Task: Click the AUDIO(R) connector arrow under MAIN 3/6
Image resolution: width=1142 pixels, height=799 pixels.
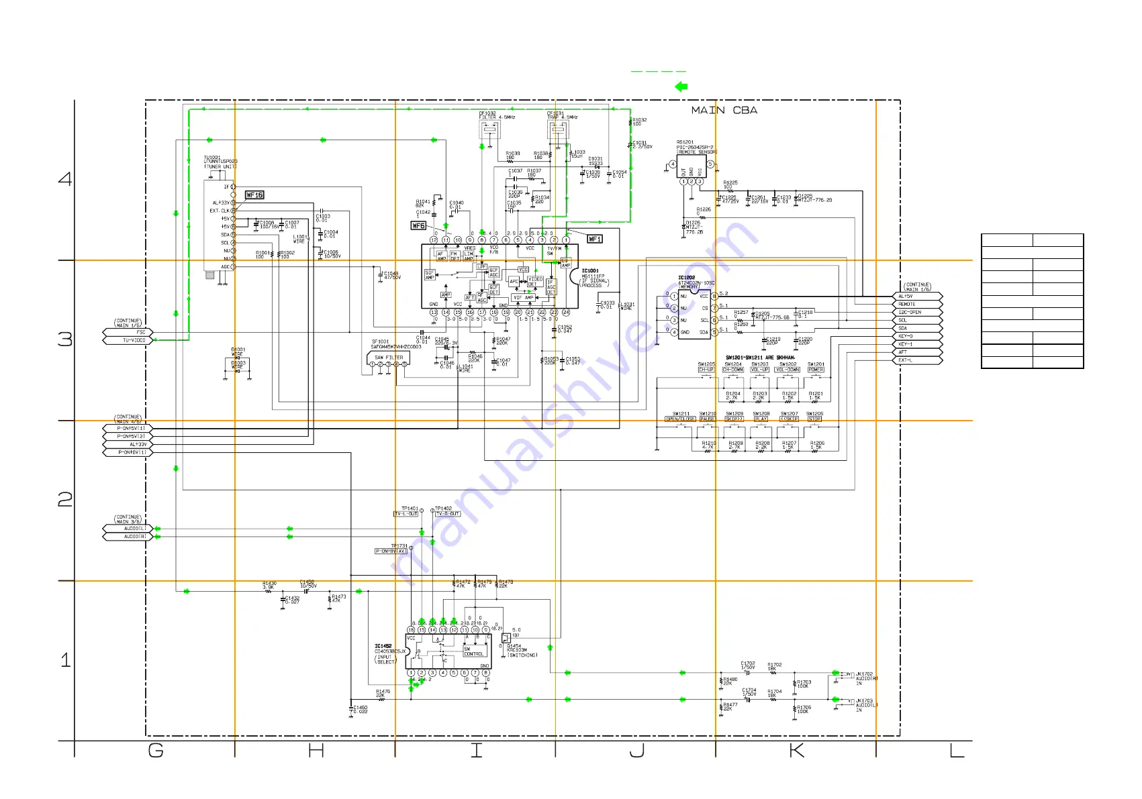Action: pos(128,537)
